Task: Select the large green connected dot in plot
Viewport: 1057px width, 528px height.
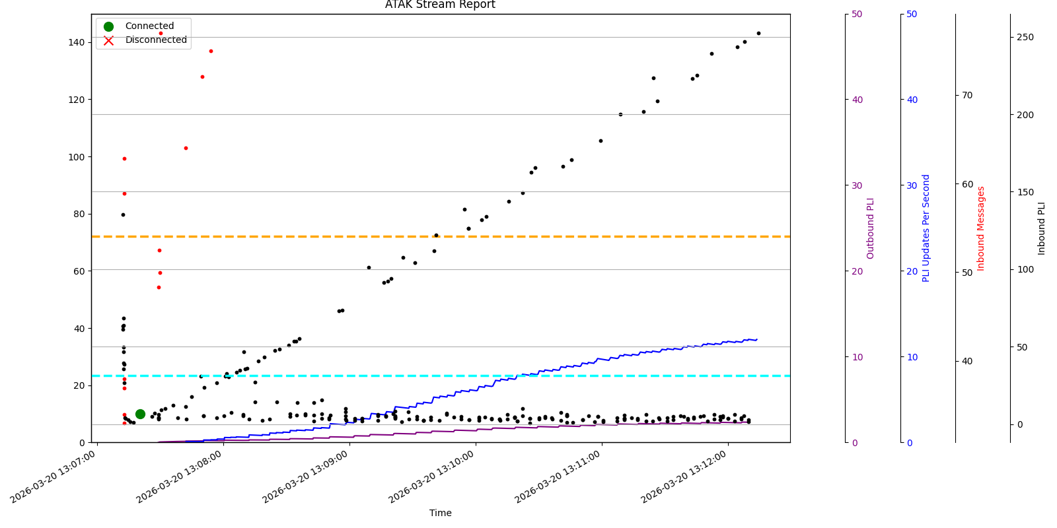Action: (x=140, y=414)
